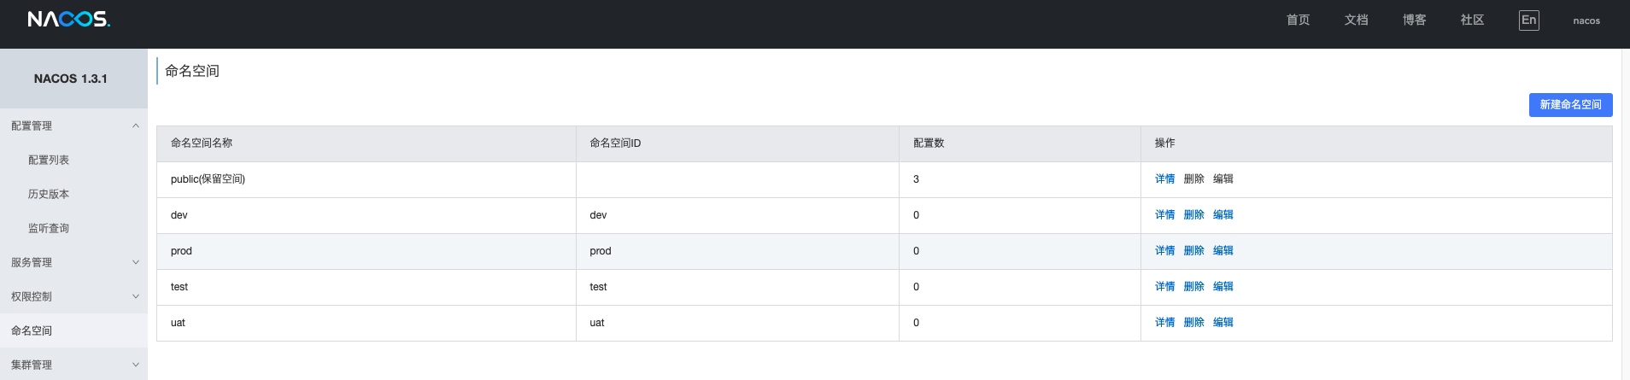Click 编辑 for the test namespace

tap(1222, 287)
